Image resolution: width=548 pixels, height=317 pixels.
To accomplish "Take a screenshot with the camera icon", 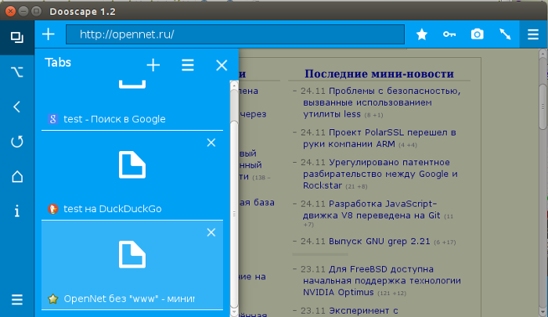I will click(x=476, y=34).
